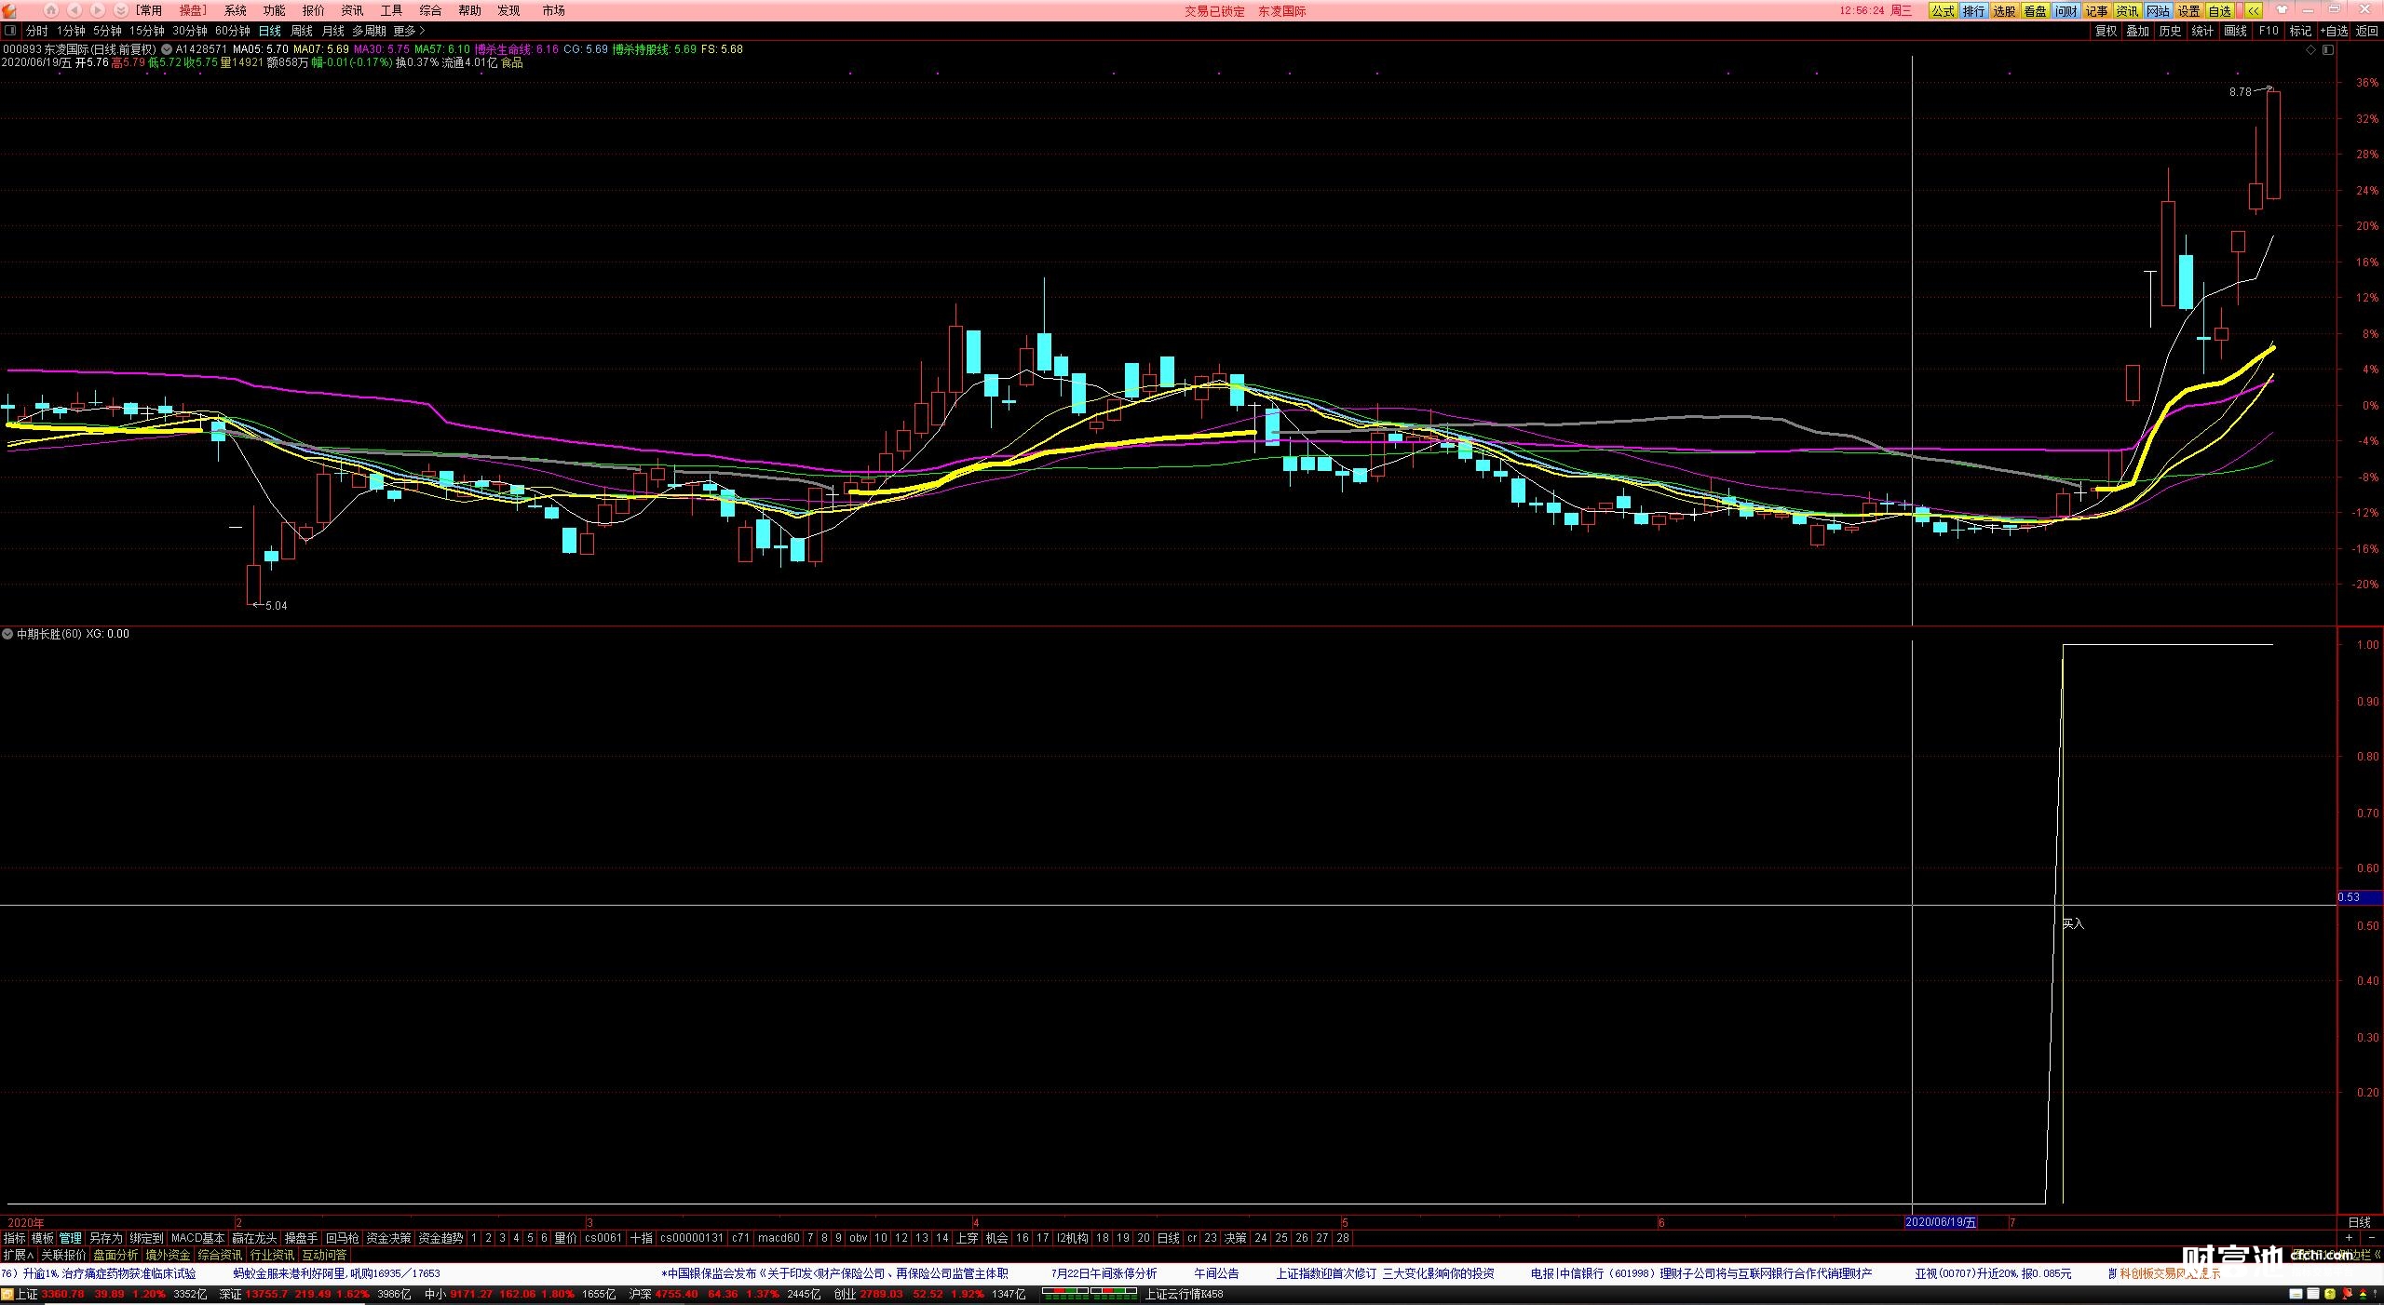This screenshot has height=1305, width=2384.
Task: Toggle 复权 price adjustment button
Action: (2106, 31)
